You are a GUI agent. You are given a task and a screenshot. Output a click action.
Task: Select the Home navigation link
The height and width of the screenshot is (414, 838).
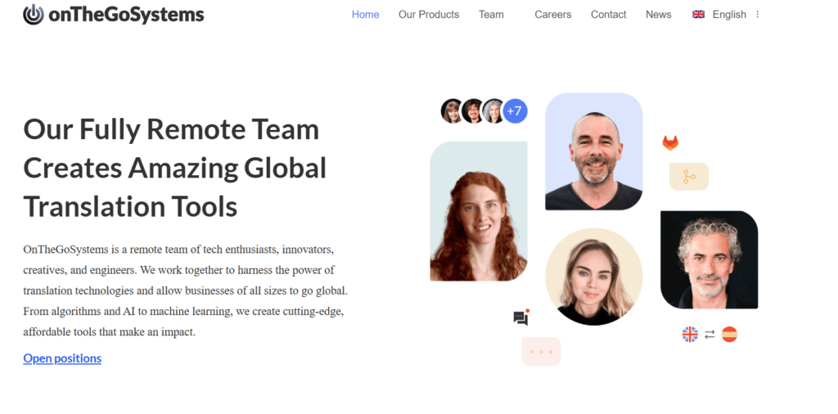(x=366, y=15)
